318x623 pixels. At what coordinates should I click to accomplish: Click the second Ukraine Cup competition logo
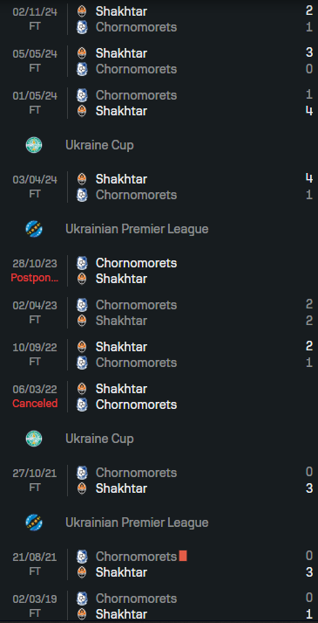tap(34, 439)
